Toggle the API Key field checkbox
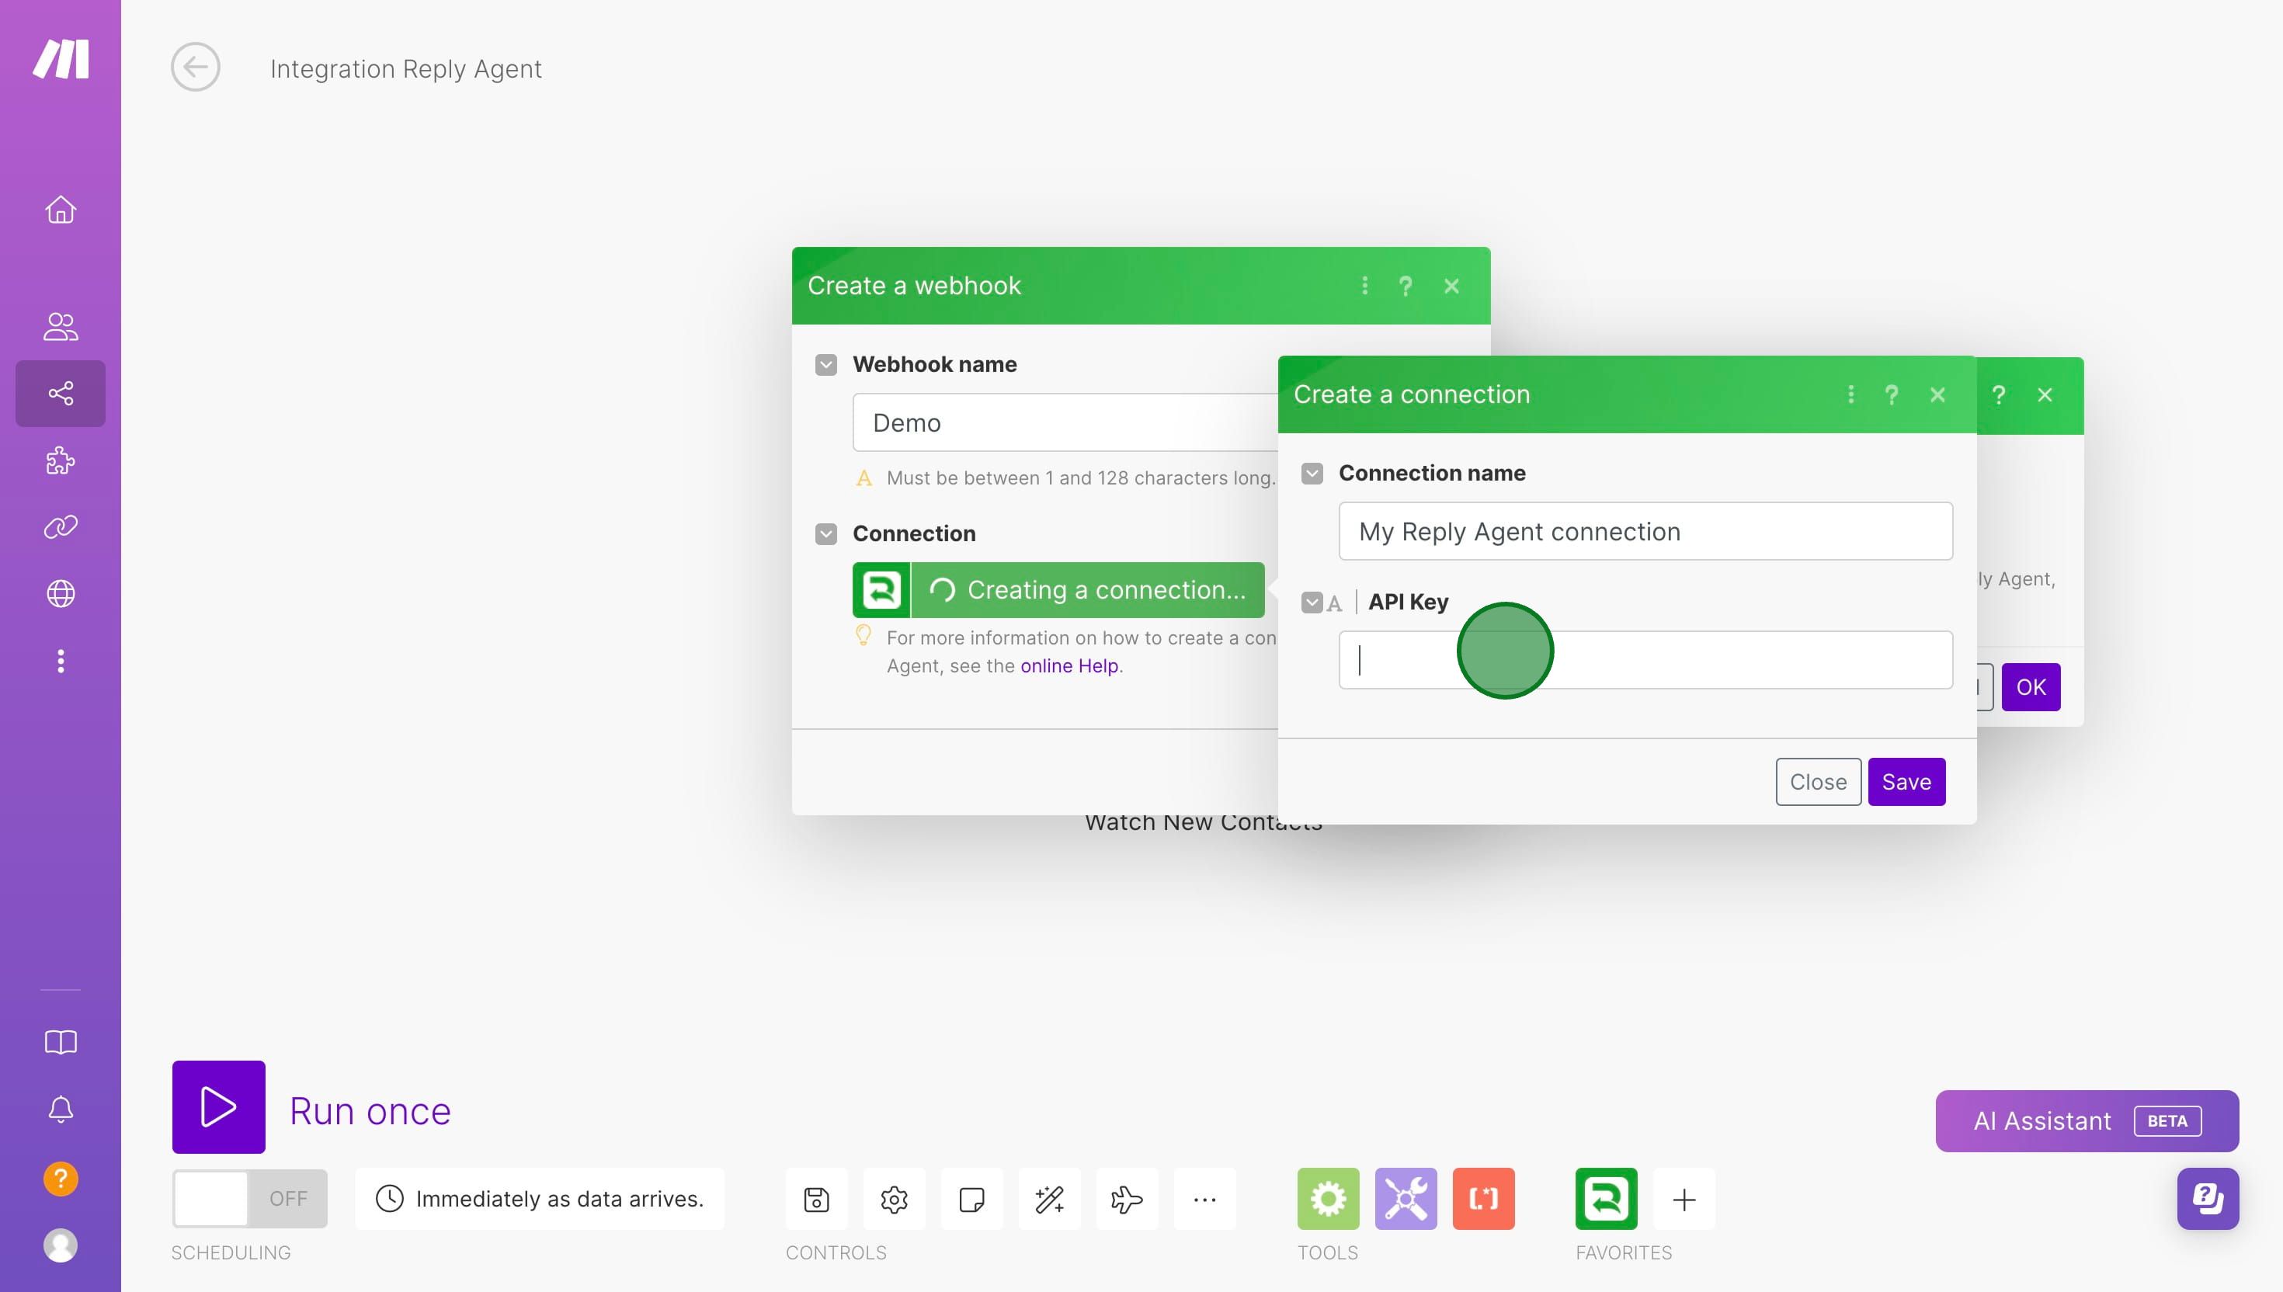Screen dimensions: 2283x1292 pos(1312,603)
